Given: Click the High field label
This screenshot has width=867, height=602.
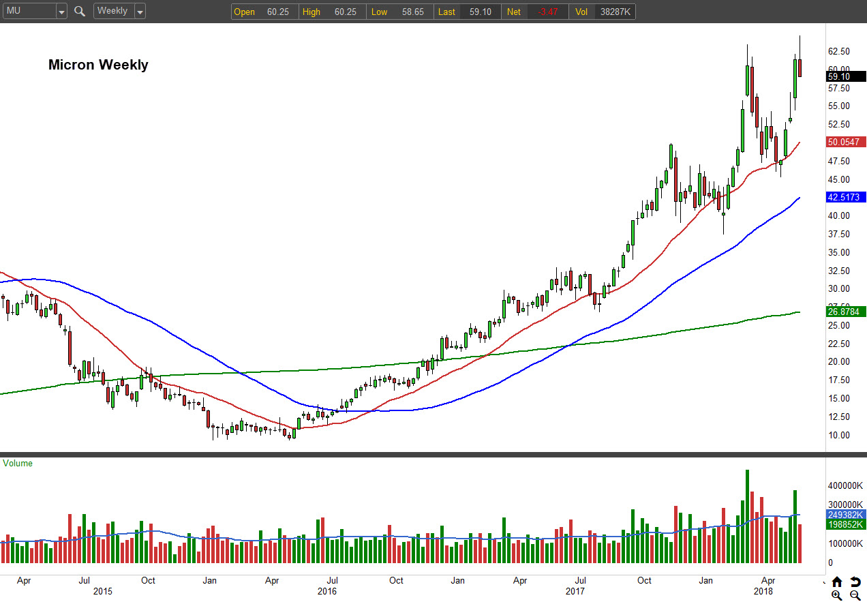Looking at the screenshot, I should tap(311, 12).
